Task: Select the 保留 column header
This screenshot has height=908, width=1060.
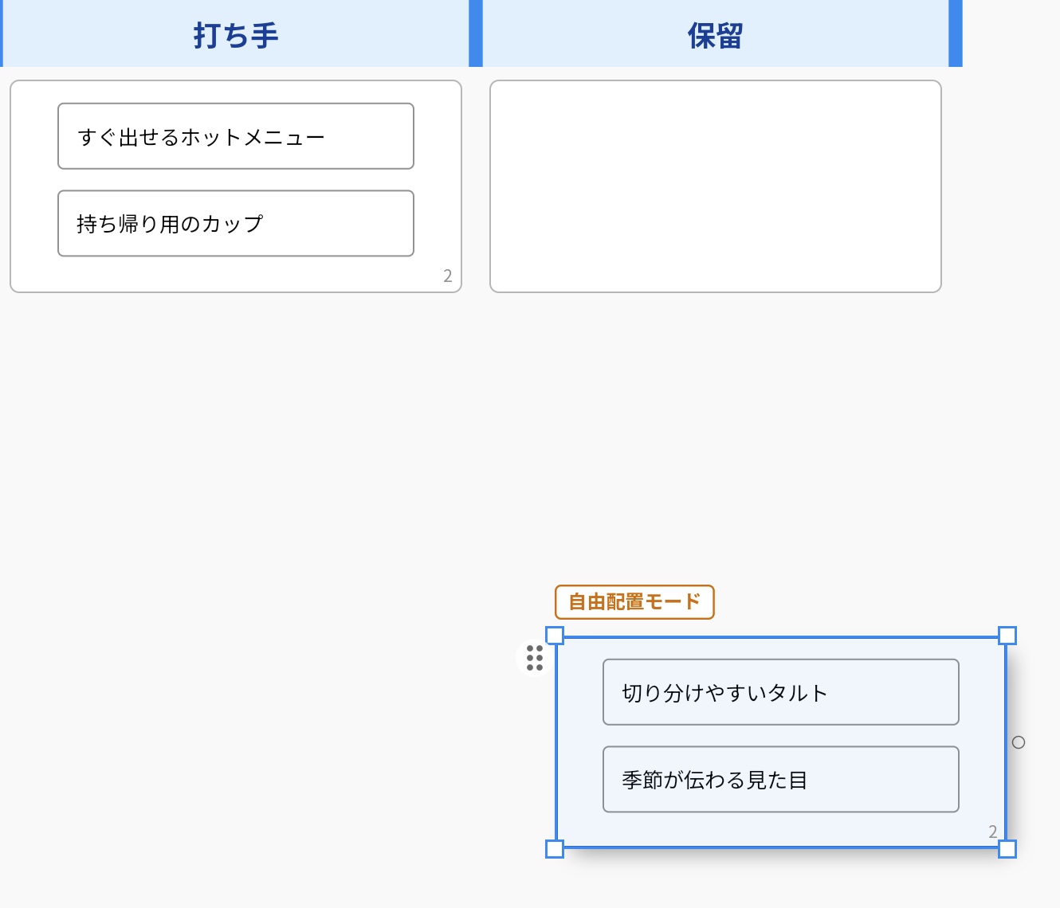Action: (x=716, y=33)
